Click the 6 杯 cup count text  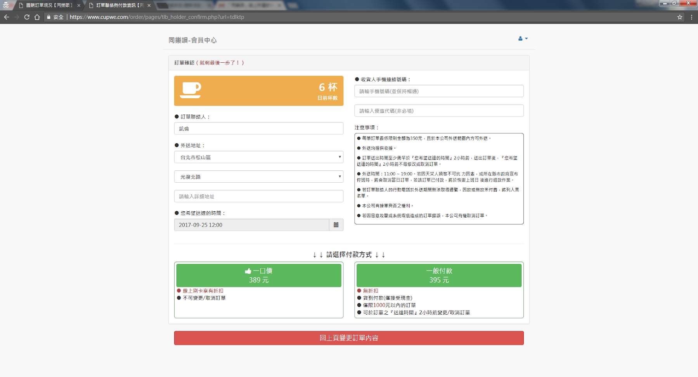(x=328, y=87)
